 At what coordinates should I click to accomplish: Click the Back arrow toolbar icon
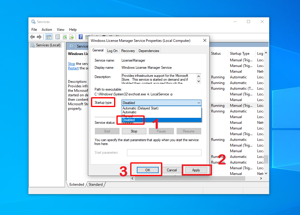point(32,37)
